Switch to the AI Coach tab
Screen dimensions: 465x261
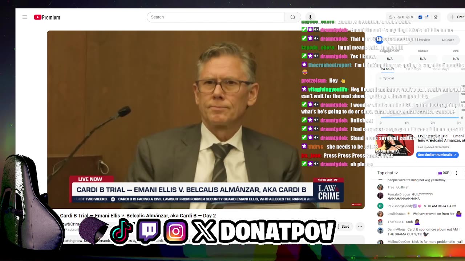pos(448,40)
